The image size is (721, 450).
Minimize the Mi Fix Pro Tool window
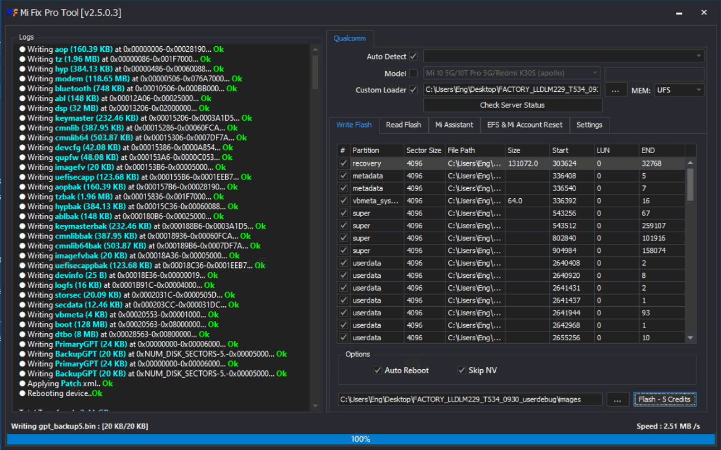(679, 13)
